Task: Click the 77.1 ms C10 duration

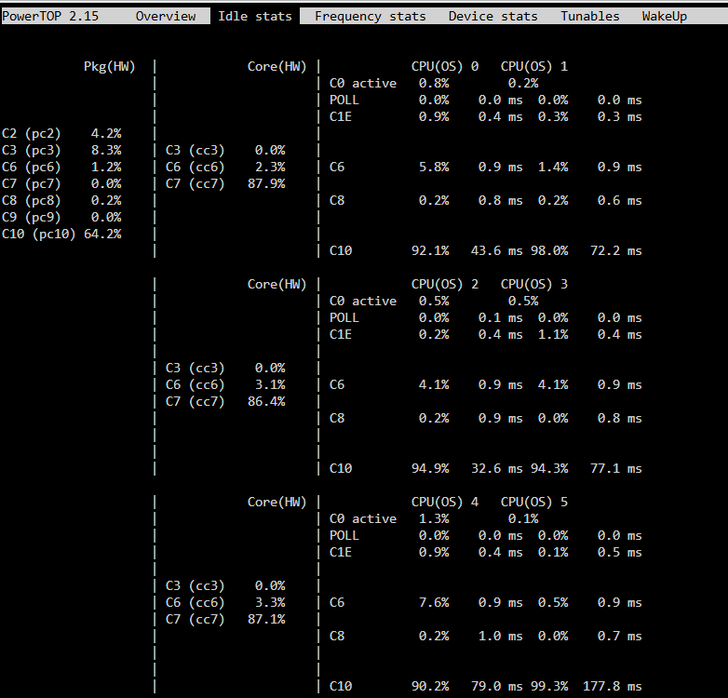Action: pos(616,468)
